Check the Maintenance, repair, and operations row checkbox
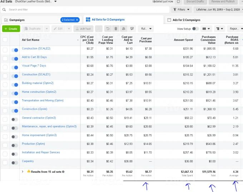Viewport: 243px width, 192px height. pyautogui.click(x=5, y=128)
